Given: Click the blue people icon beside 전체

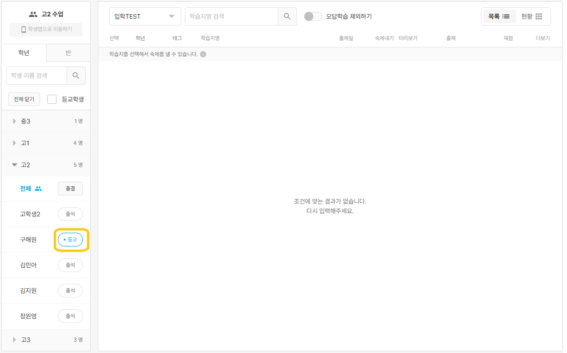Looking at the screenshot, I should point(38,189).
